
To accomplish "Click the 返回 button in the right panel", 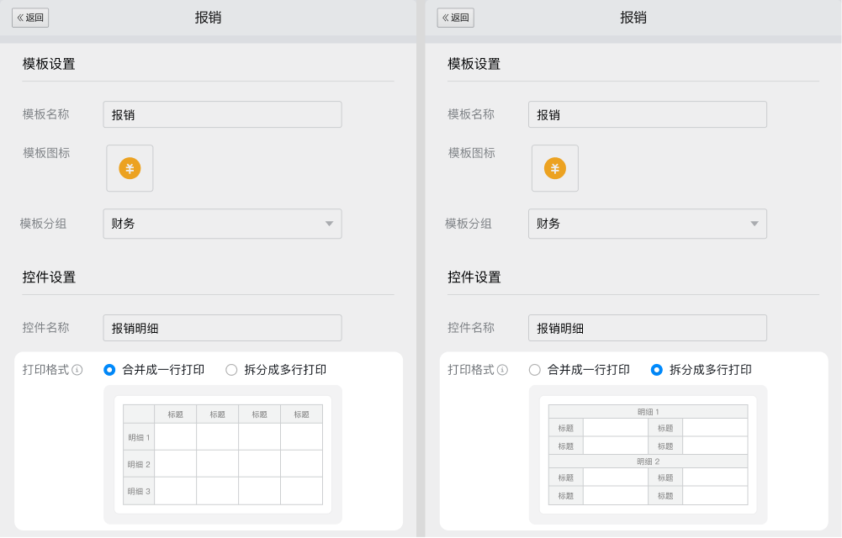I will point(455,18).
